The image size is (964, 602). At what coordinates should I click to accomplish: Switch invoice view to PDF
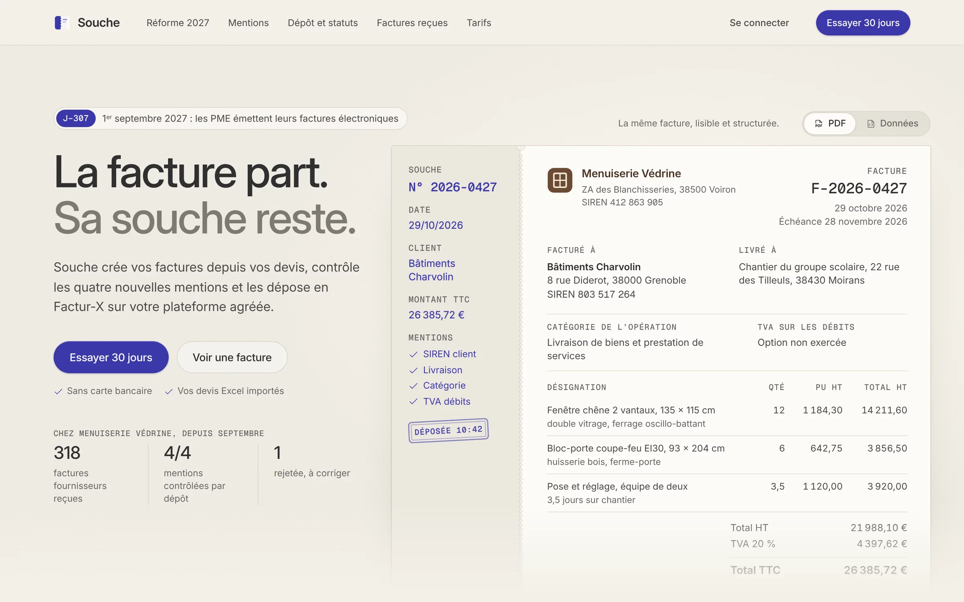pyautogui.click(x=830, y=123)
